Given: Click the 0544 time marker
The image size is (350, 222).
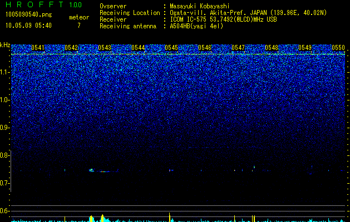Looking at the screenshot, I should tap(138, 47).
